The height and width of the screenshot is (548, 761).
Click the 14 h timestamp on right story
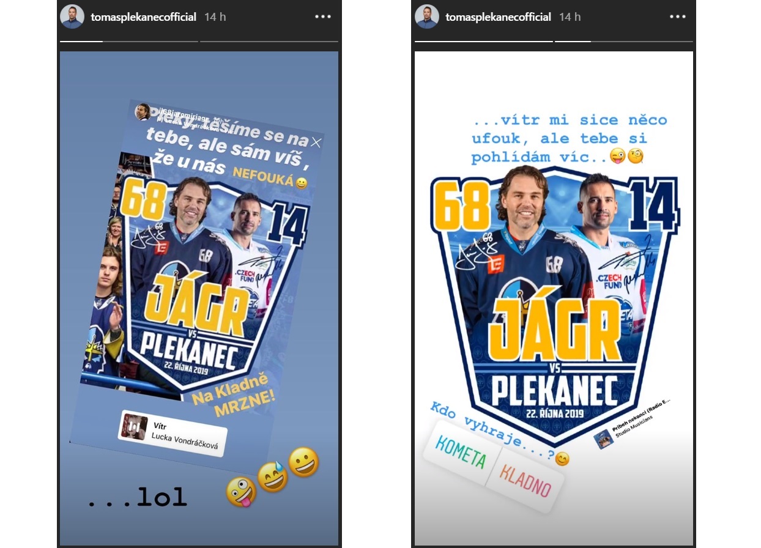click(570, 17)
